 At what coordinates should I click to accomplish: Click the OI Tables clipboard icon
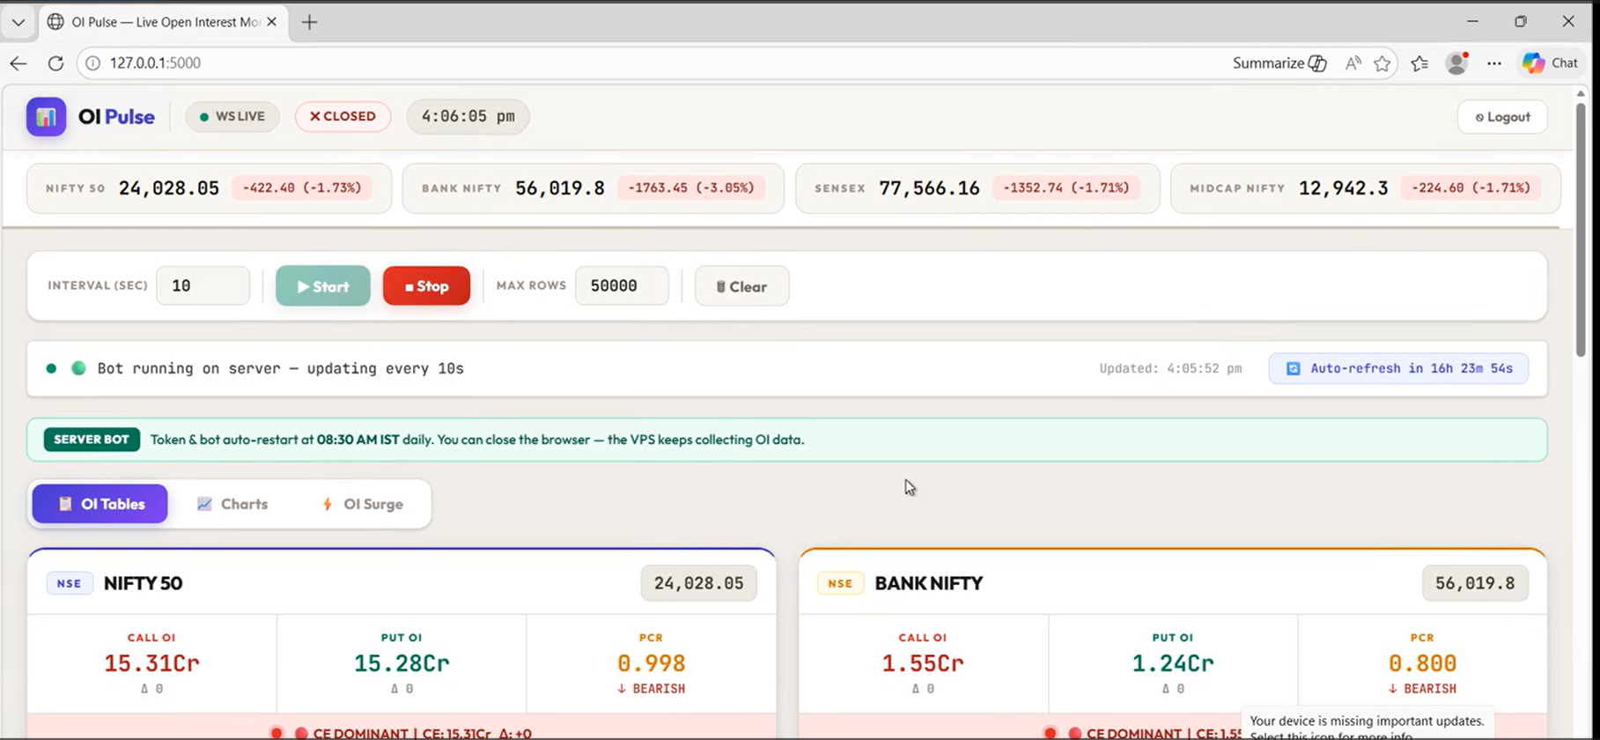[64, 504]
